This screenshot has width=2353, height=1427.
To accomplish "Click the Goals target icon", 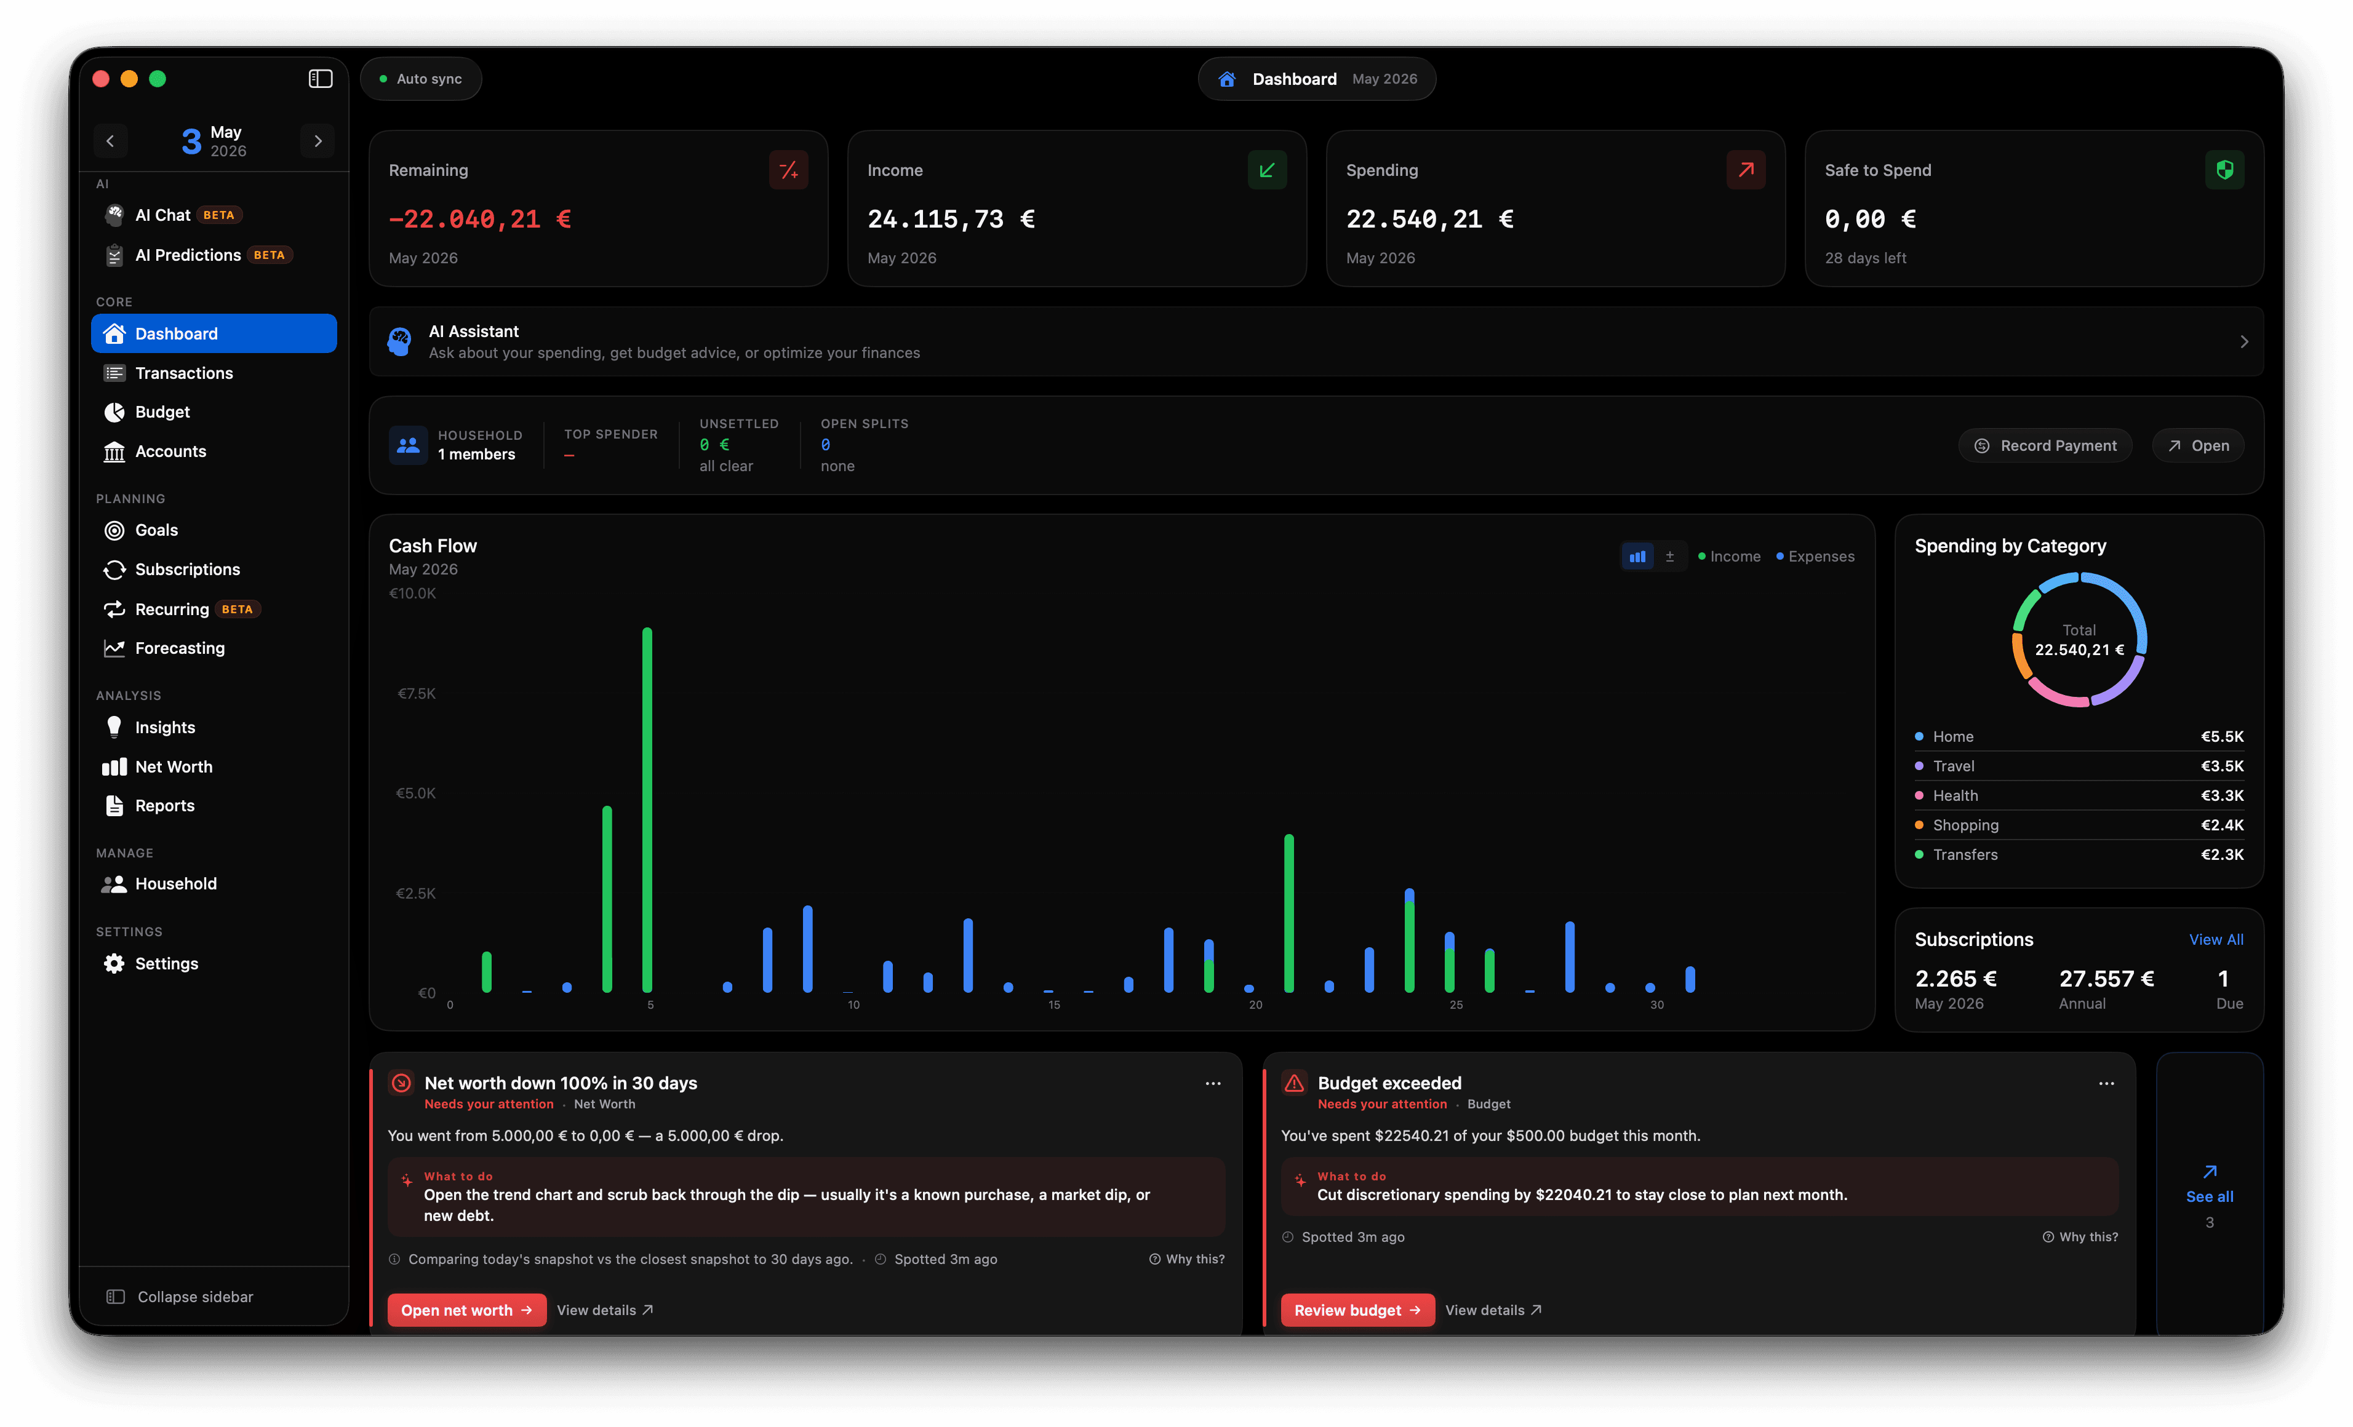I will (114, 530).
